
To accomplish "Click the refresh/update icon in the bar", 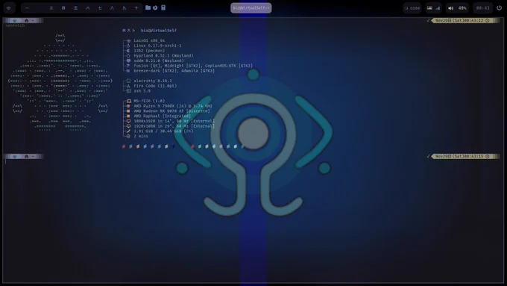I will coord(155,7).
